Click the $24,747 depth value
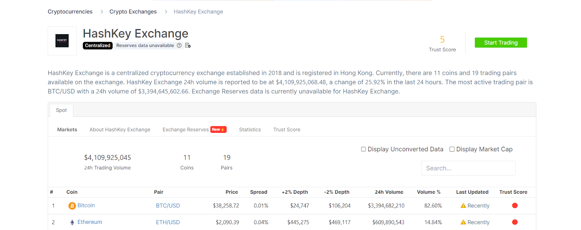This screenshot has width=581, height=230. pos(300,206)
